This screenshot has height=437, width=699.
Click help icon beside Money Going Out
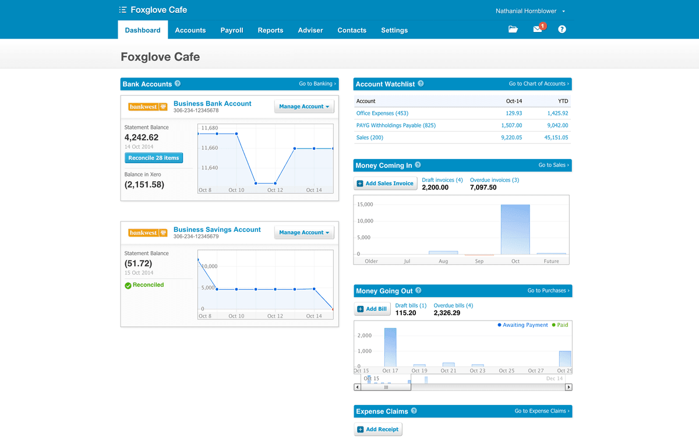coord(418,291)
